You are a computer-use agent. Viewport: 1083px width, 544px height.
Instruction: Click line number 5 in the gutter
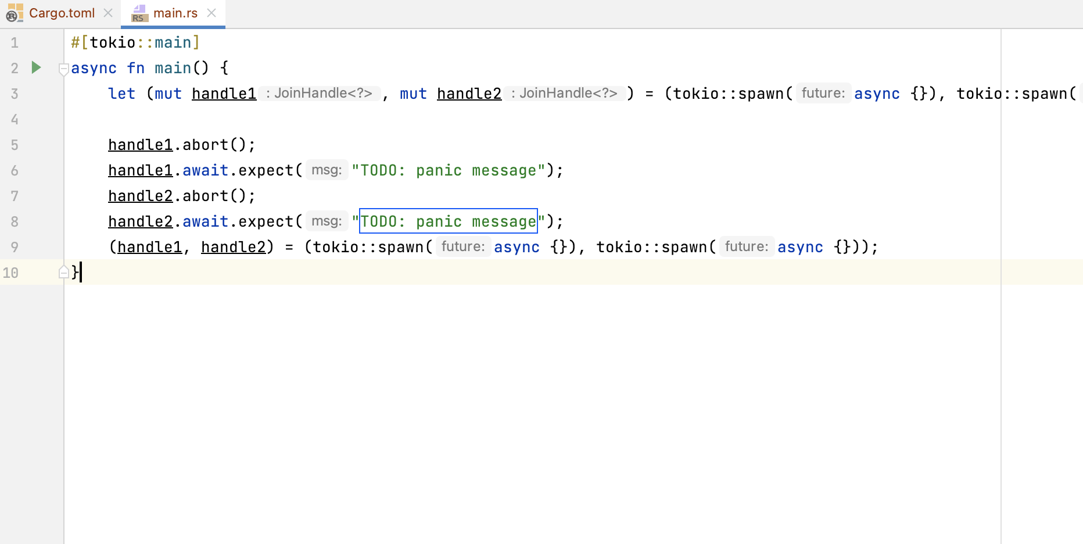pyautogui.click(x=15, y=145)
